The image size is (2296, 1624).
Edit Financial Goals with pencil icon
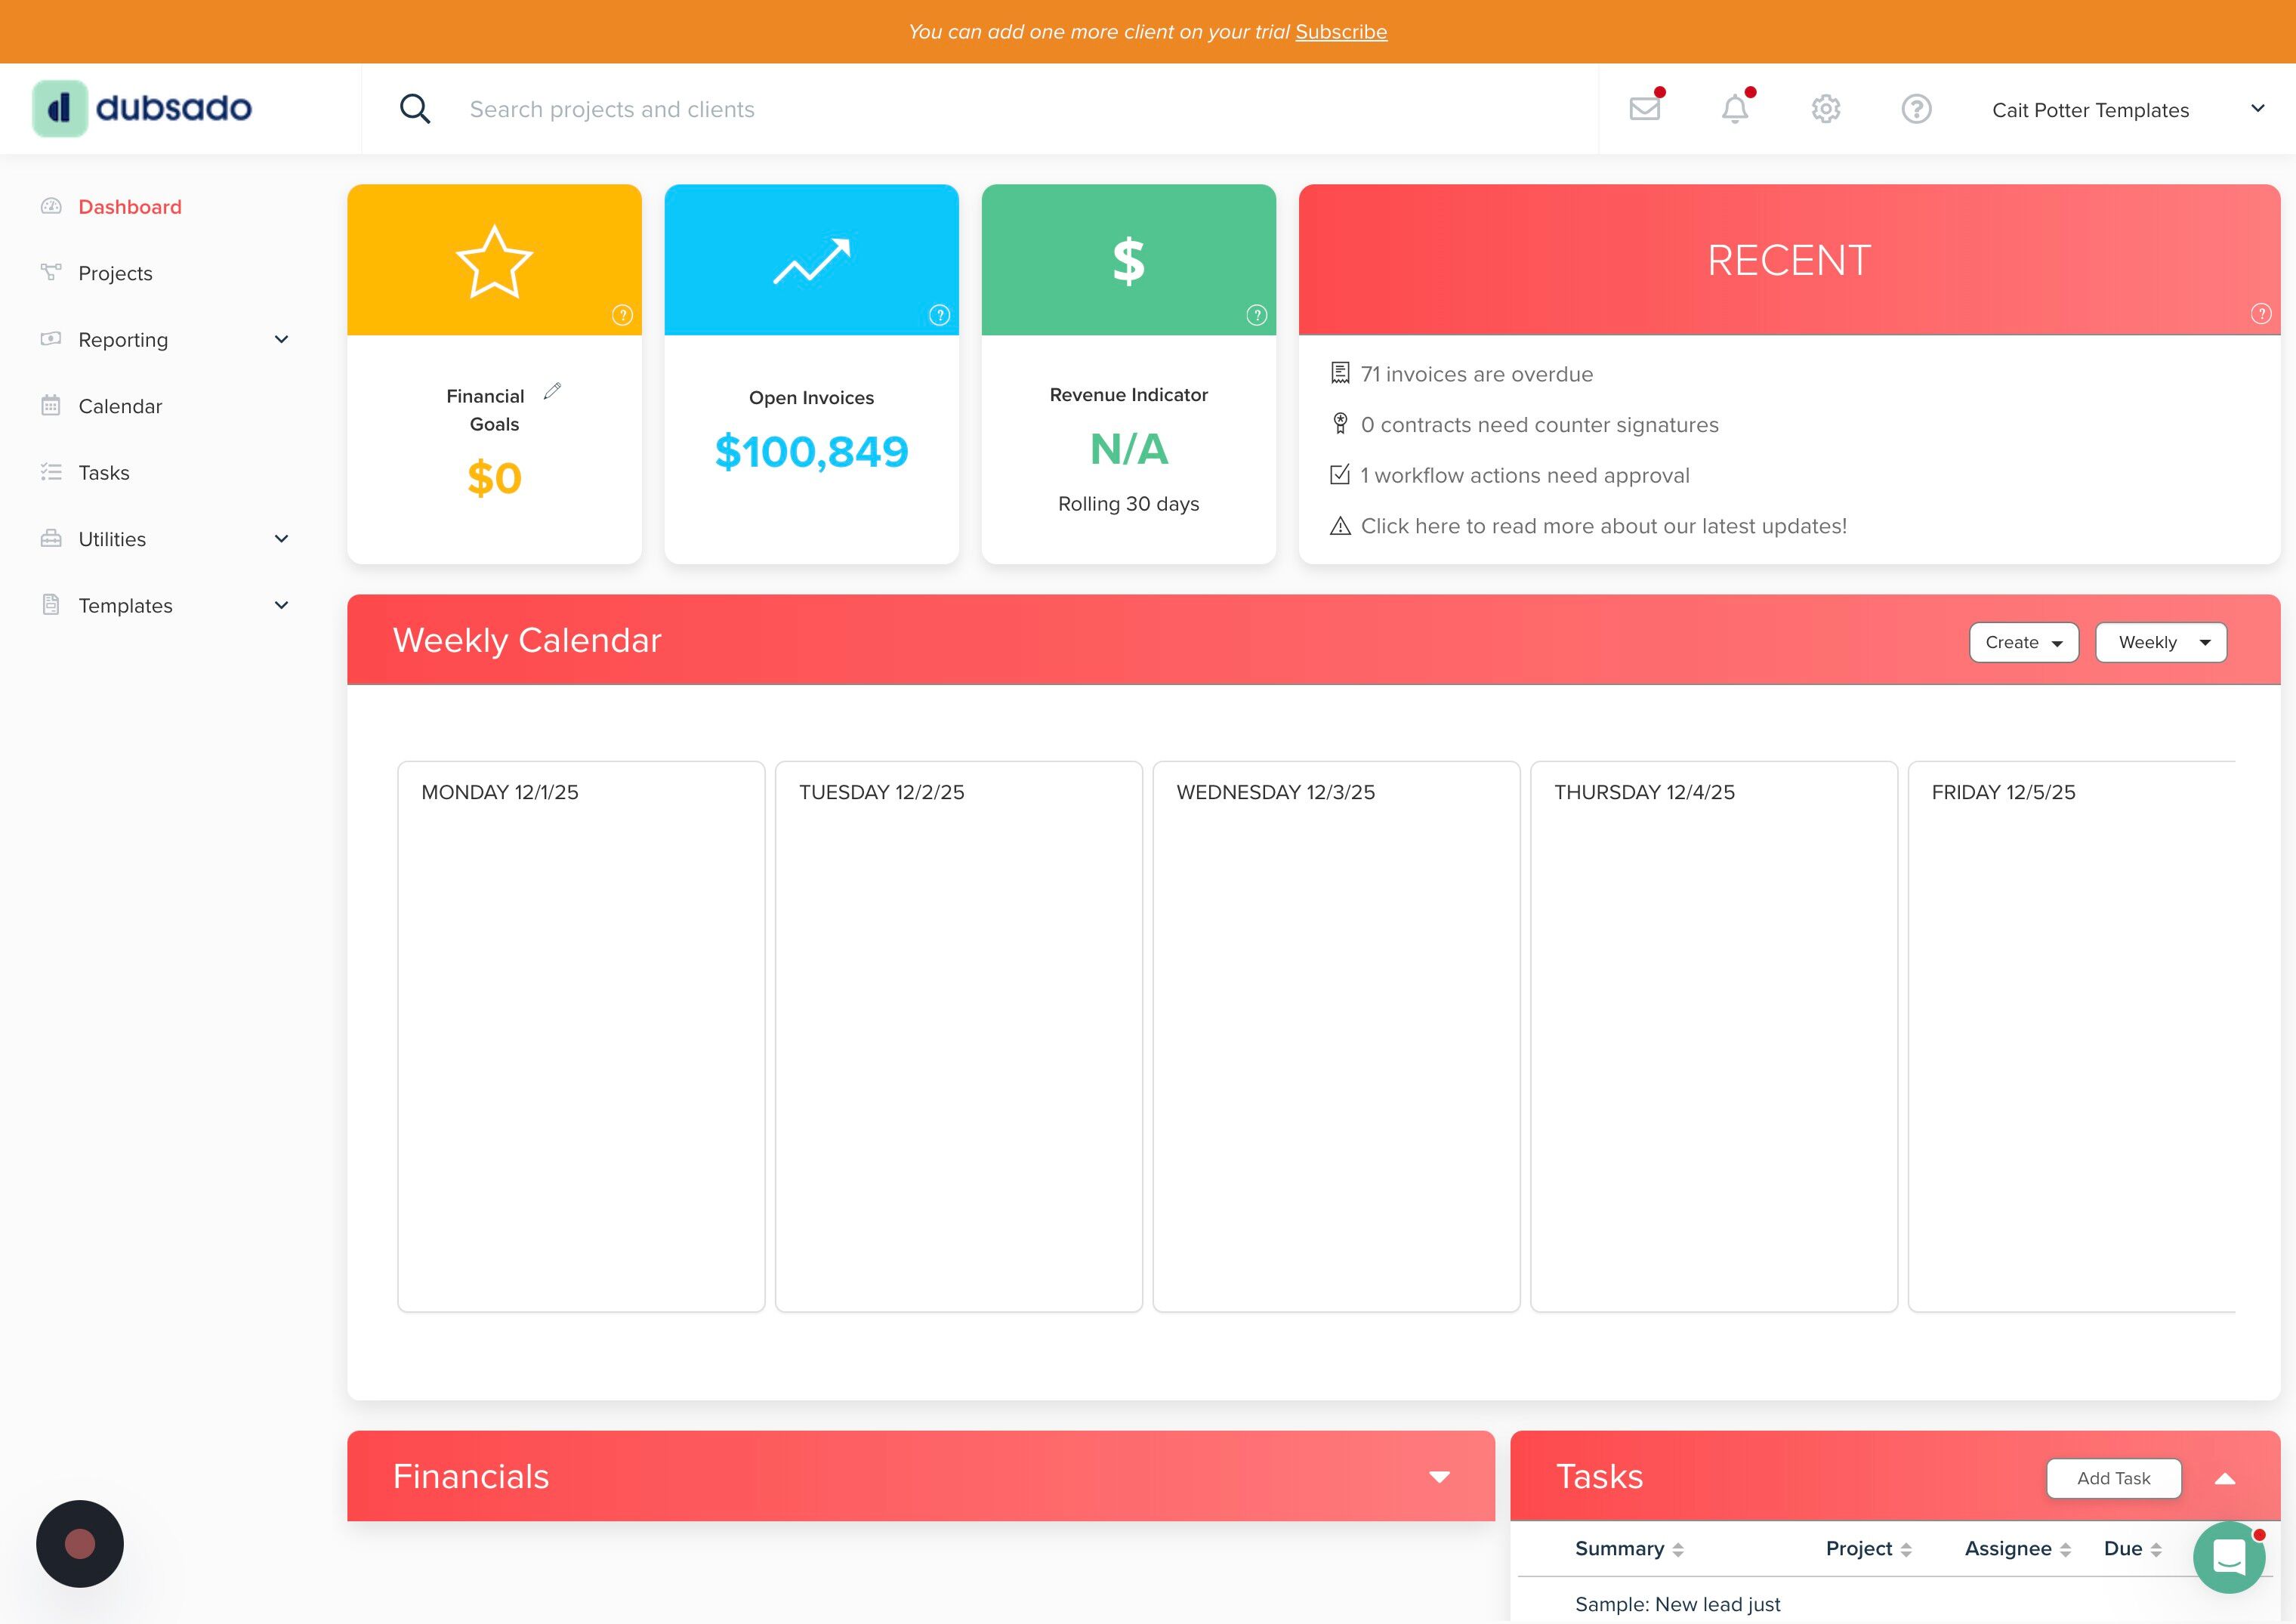(x=552, y=392)
